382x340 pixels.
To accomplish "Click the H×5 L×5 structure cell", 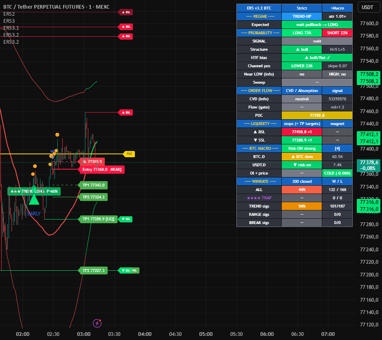I will 337,50.
